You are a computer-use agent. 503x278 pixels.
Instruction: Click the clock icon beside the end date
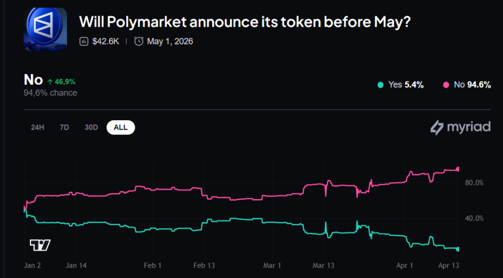click(x=139, y=41)
